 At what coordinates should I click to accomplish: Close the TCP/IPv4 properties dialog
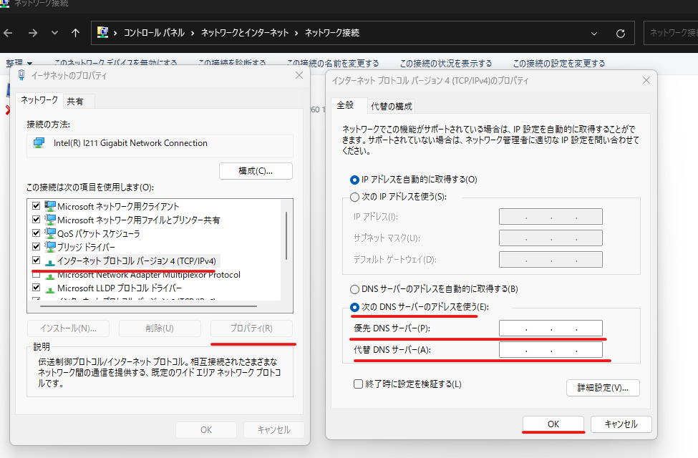tap(646, 80)
